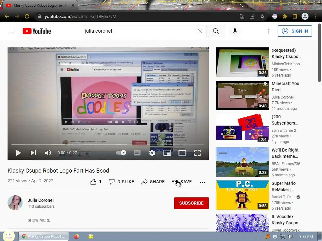Seek on the video progress bar

point(108,145)
